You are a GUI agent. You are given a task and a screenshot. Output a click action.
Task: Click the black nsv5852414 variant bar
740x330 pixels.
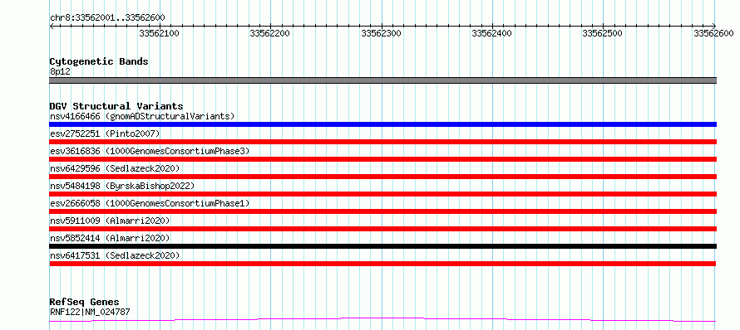click(x=382, y=246)
